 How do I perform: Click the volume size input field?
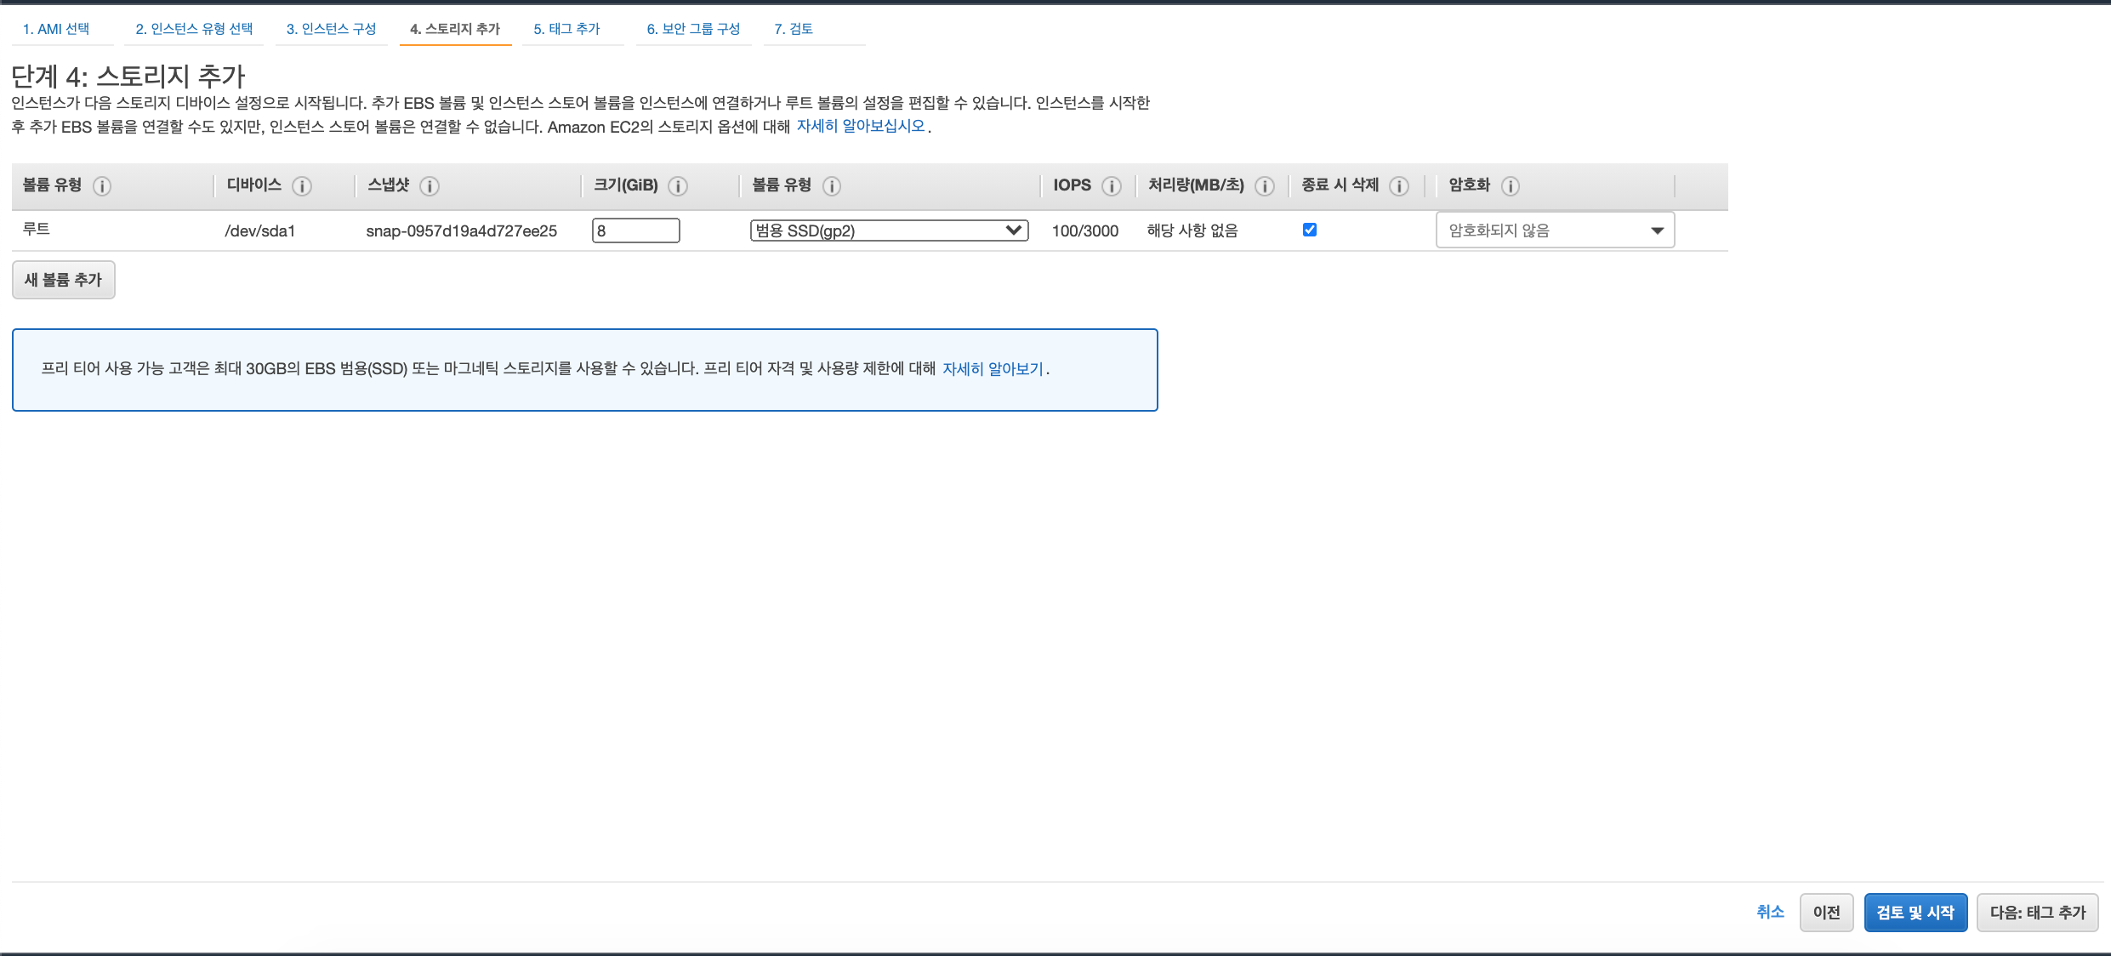(x=635, y=230)
